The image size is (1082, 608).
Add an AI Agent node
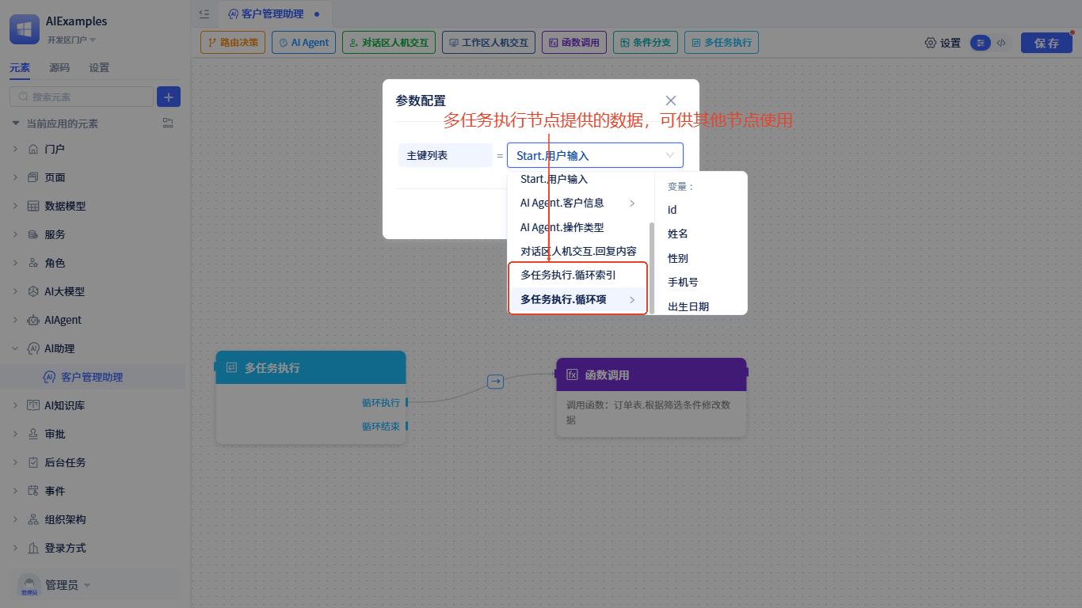pos(304,42)
